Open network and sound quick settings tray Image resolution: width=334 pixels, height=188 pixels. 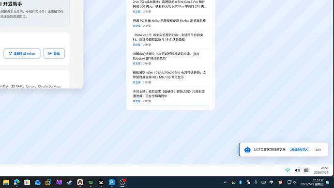292,183
